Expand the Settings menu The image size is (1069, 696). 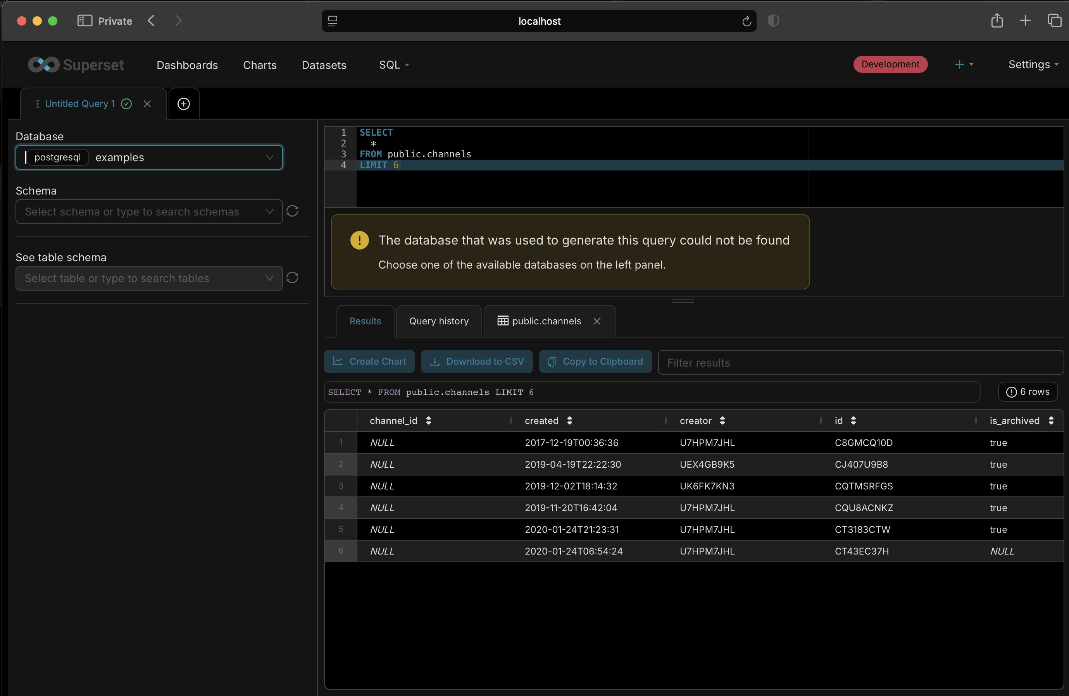point(1033,64)
